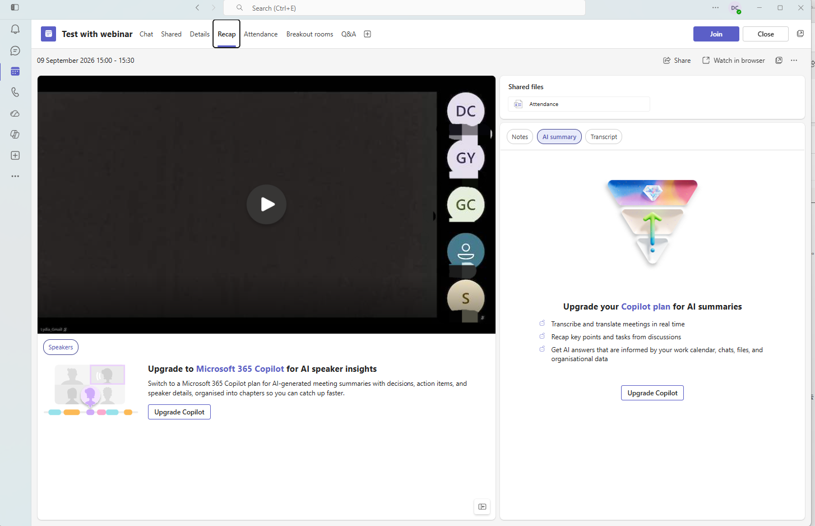Switch to the Shared tab
Viewport: 815px width, 526px height.
click(171, 34)
